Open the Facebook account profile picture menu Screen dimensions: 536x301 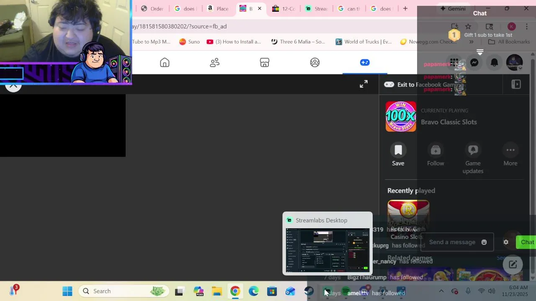click(515, 63)
